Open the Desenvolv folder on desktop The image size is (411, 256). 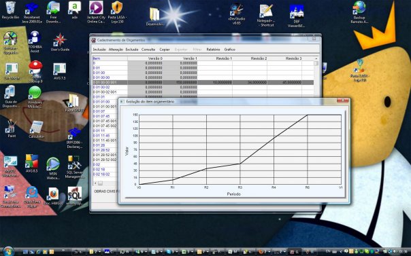click(154, 17)
